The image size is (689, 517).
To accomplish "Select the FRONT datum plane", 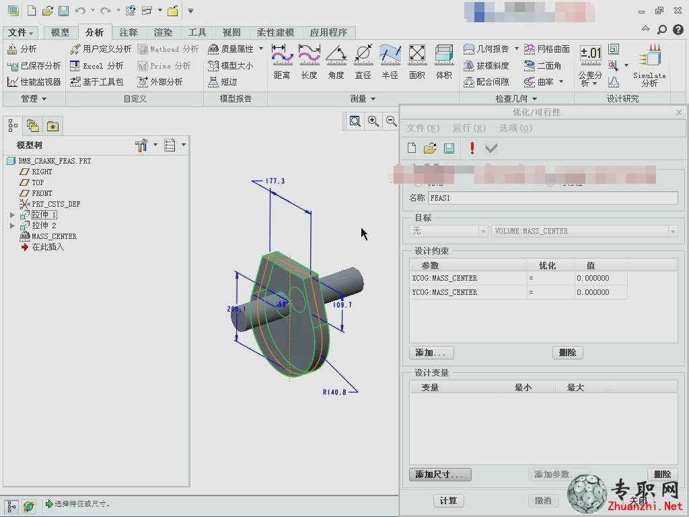I will (42, 193).
